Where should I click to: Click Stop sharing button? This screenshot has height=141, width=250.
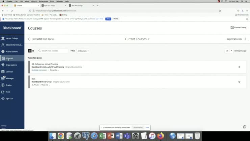coord(138,127)
